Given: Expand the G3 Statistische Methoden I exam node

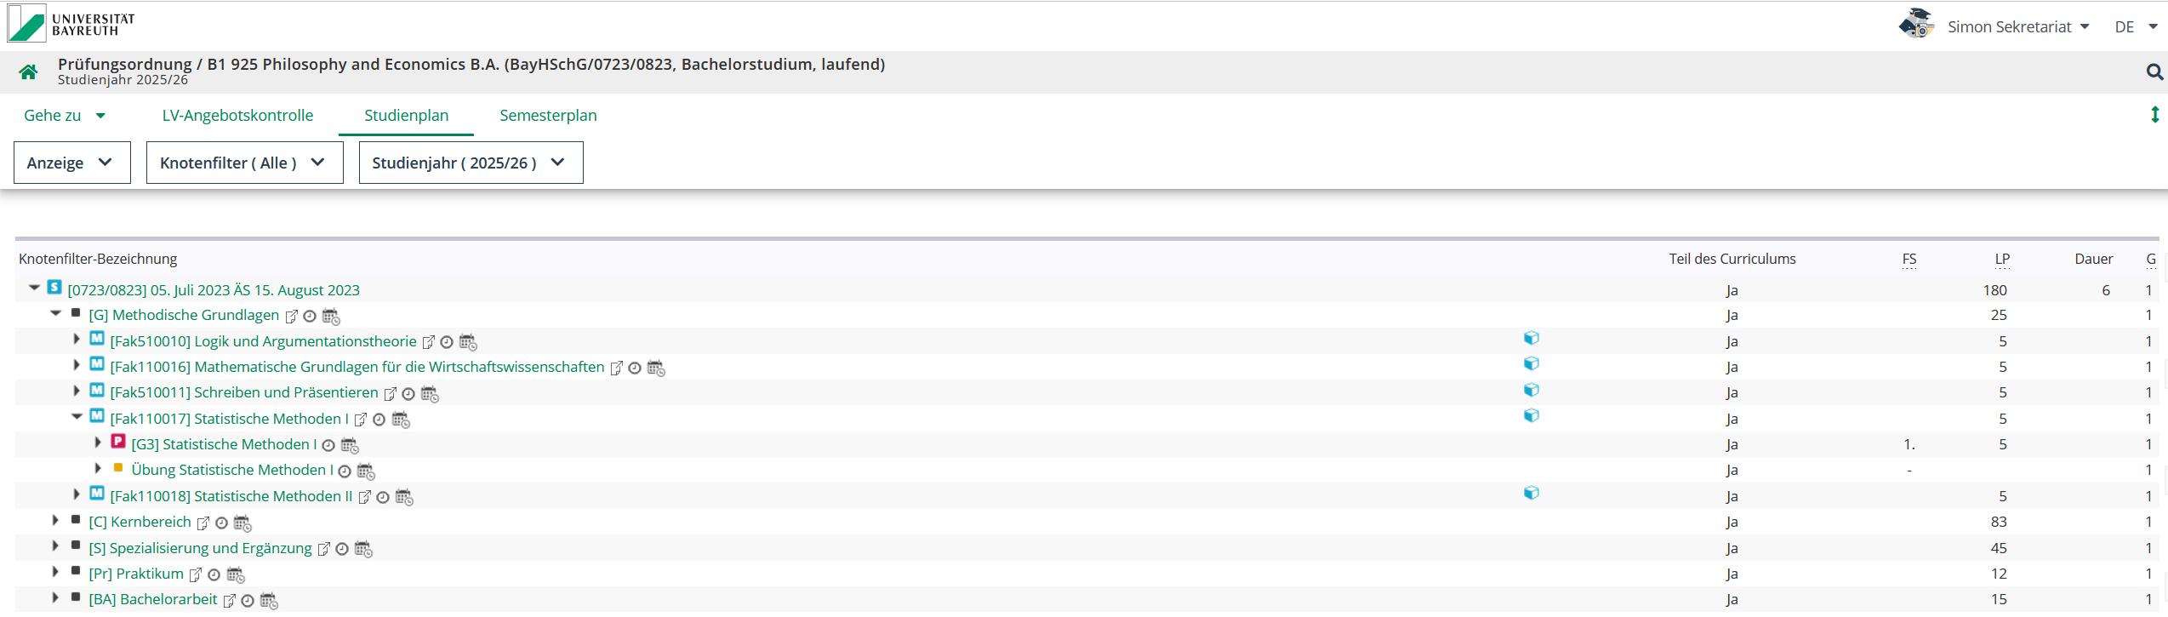Looking at the screenshot, I should [x=98, y=443].
